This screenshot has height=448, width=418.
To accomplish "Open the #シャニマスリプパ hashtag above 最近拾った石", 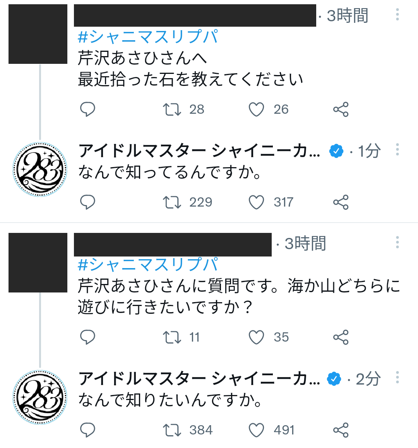I will tap(148, 37).
